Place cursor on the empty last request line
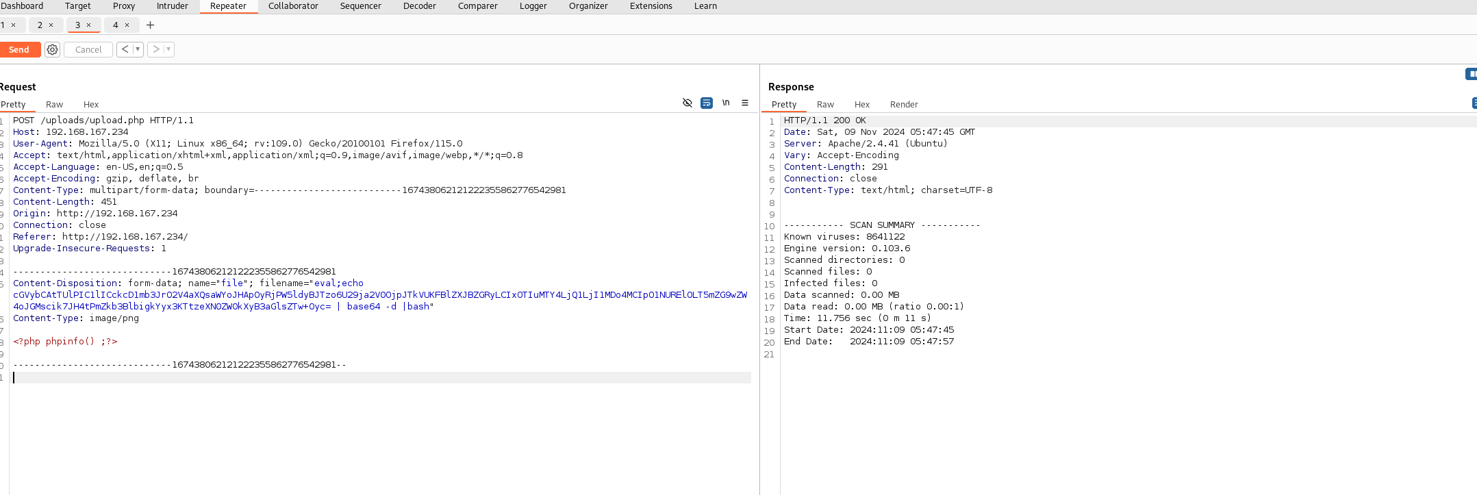 tap(381, 378)
